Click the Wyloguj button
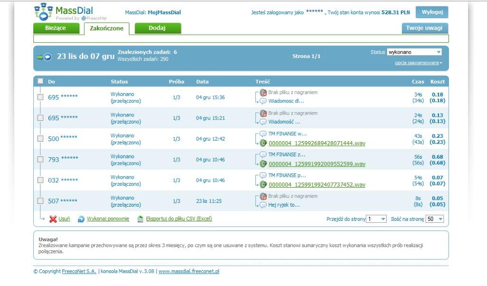The image size is (487, 286). pyautogui.click(x=431, y=12)
